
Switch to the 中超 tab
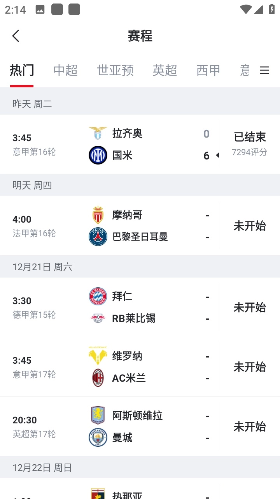tap(65, 70)
